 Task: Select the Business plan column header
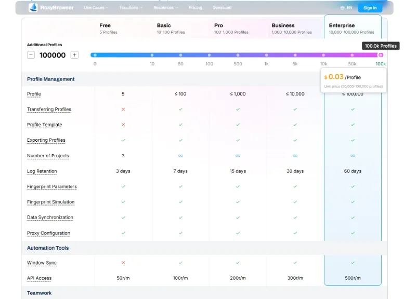tap(292, 29)
